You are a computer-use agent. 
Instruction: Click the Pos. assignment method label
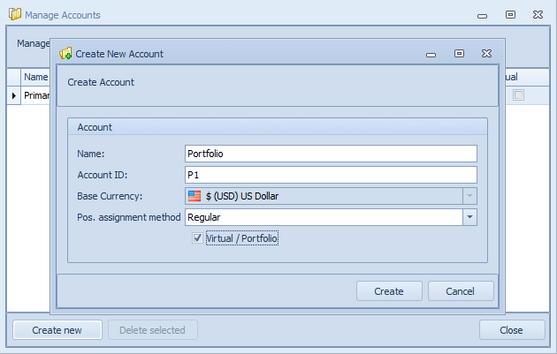coord(129,217)
